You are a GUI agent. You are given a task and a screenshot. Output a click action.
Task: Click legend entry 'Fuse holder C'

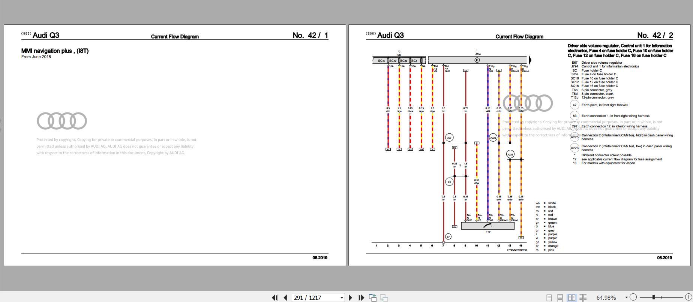(x=592, y=70)
